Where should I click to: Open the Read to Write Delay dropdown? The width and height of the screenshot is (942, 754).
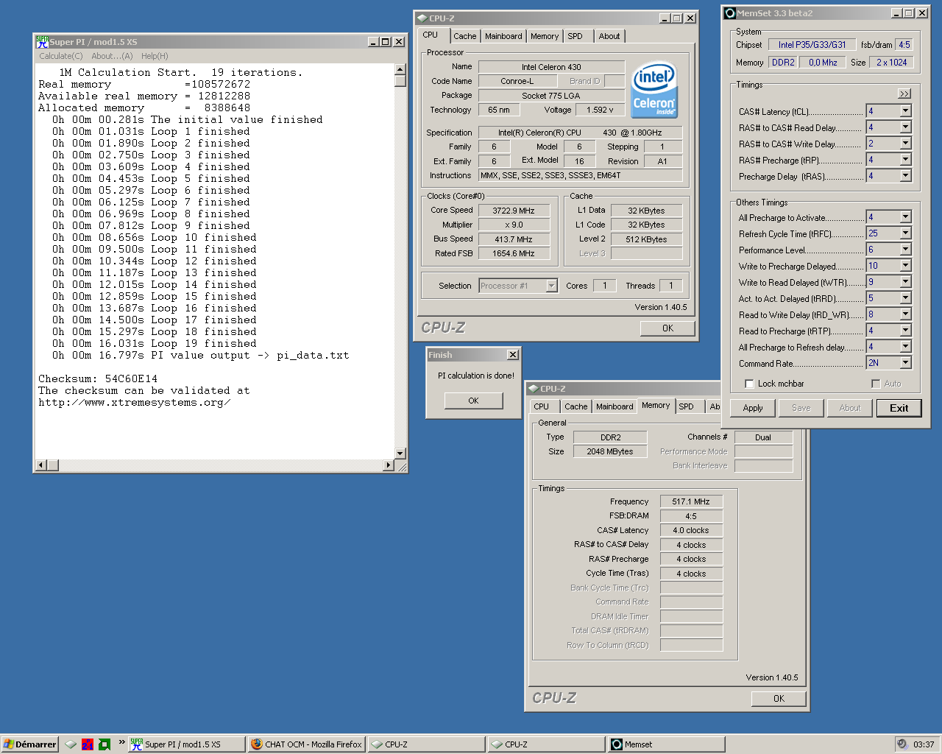(x=905, y=314)
